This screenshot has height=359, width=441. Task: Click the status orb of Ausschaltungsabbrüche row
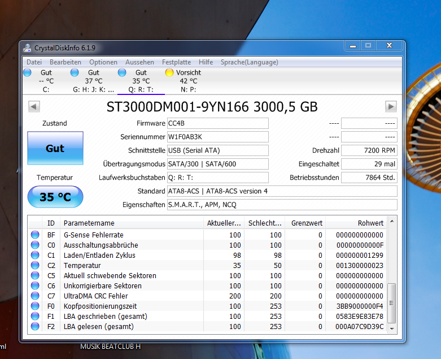pyautogui.click(x=35, y=245)
